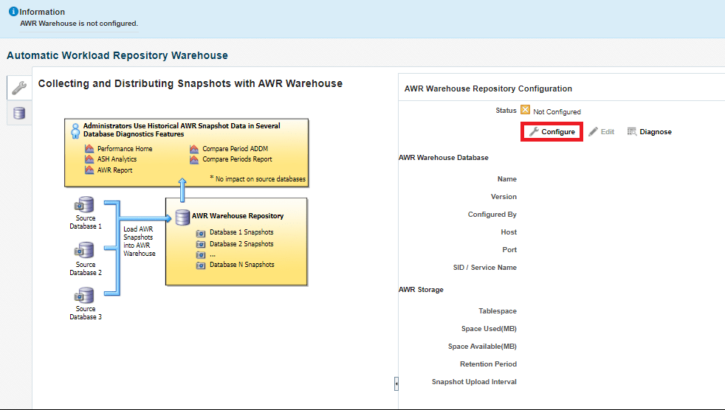Click the AWR Warehouse Repository database icon
The image size is (725, 410).
(182, 216)
